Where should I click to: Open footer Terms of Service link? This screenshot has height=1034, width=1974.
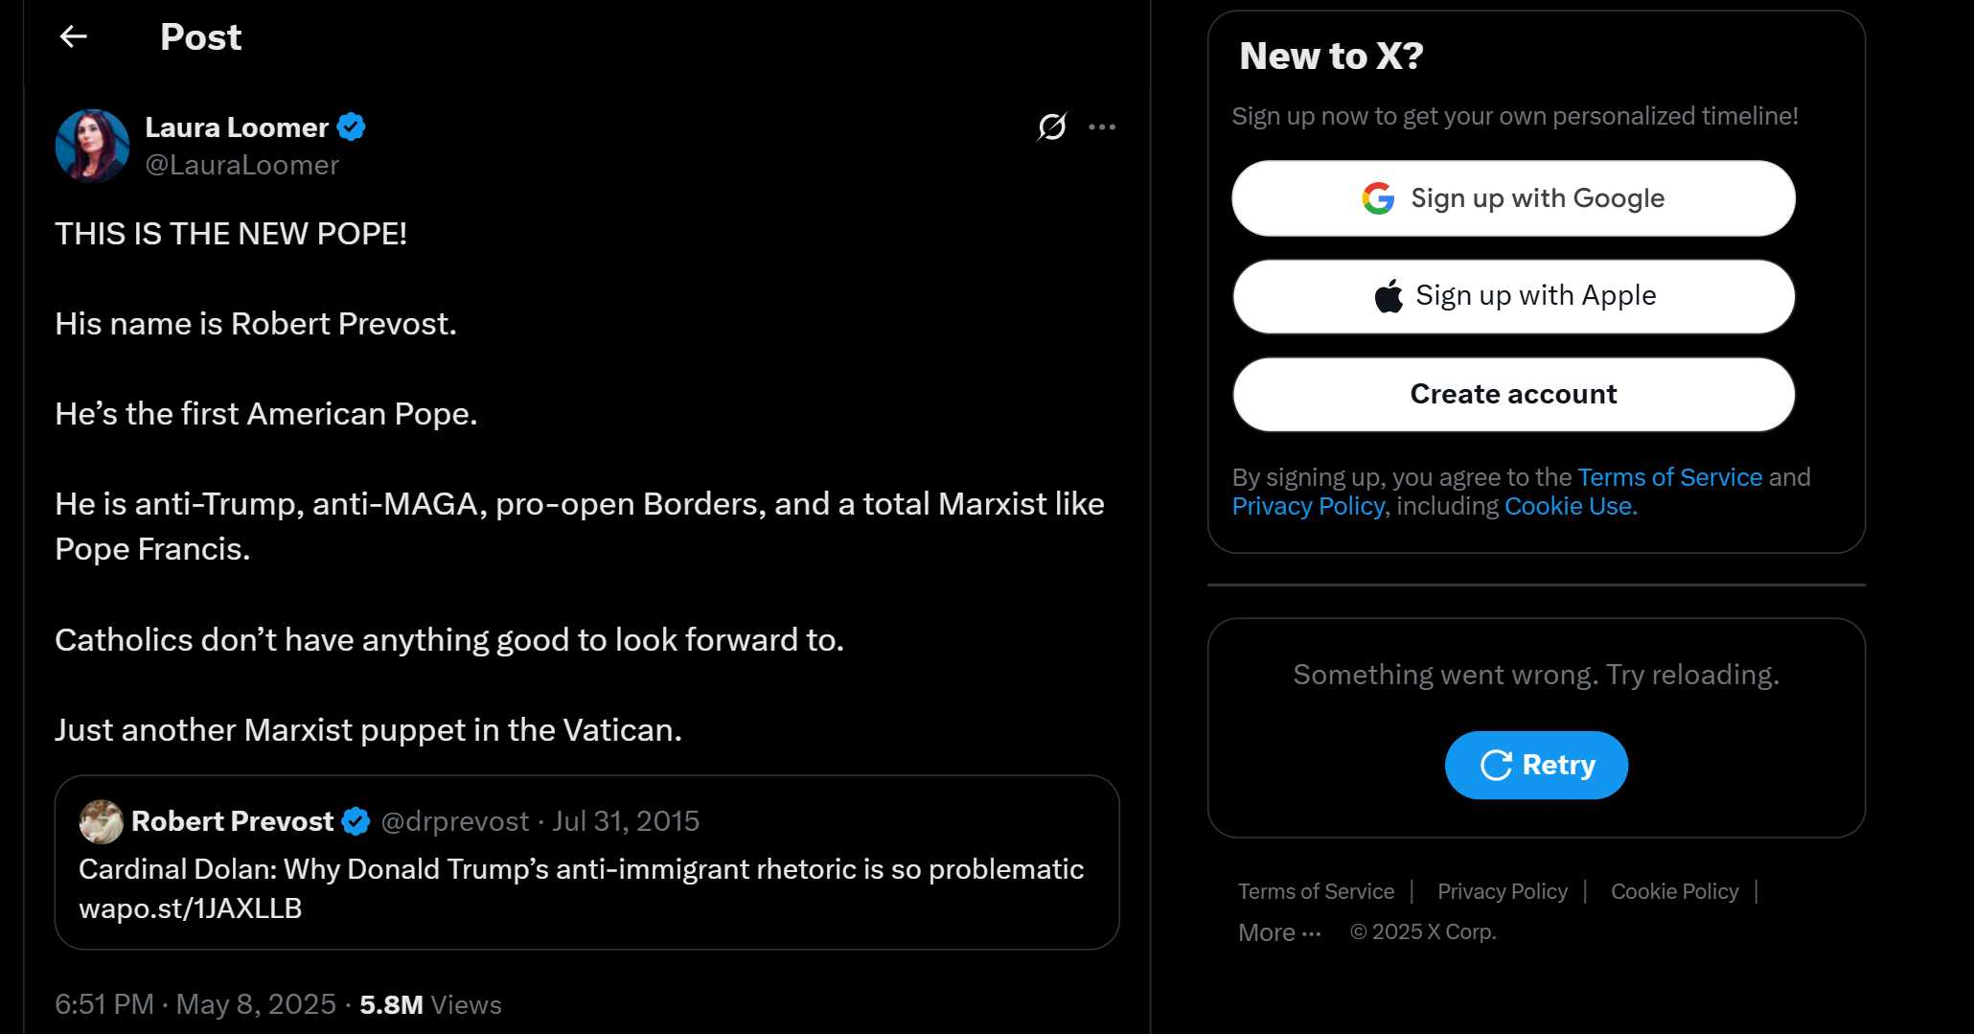point(1316,891)
